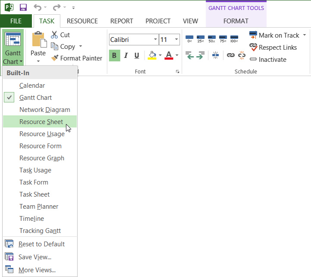Open the Calibri font name dropdown
Viewport: 311px width, 277px height.
(x=155, y=39)
